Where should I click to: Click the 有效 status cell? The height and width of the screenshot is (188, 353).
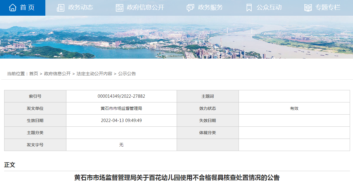tap(294, 108)
